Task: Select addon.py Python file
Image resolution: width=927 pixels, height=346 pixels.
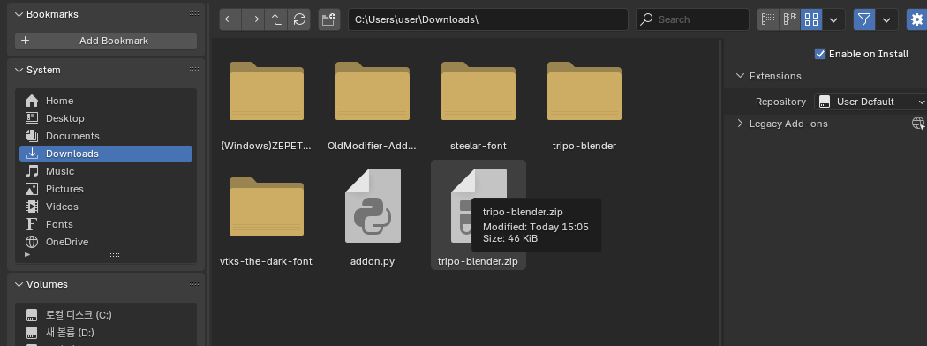Action: [x=373, y=215]
